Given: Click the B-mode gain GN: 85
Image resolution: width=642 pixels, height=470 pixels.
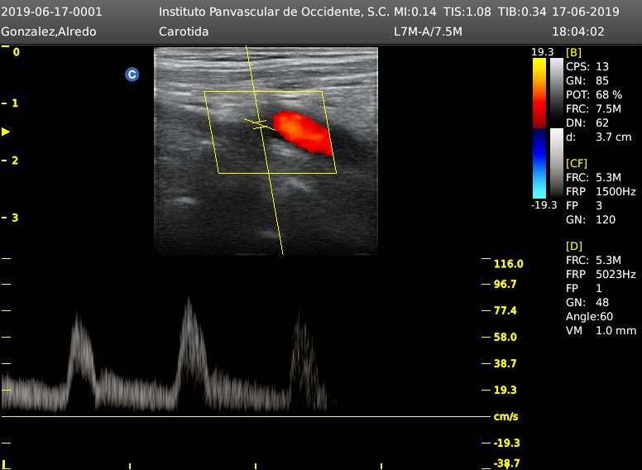Looking at the screenshot, I should pyautogui.click(x=587, y=80).
